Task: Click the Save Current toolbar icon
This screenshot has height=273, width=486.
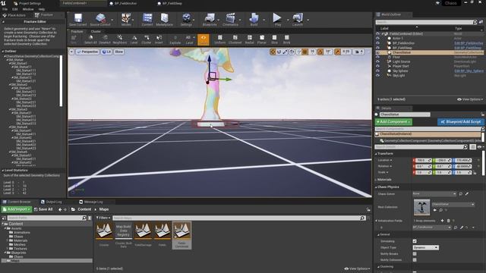Action: (77, 20)
